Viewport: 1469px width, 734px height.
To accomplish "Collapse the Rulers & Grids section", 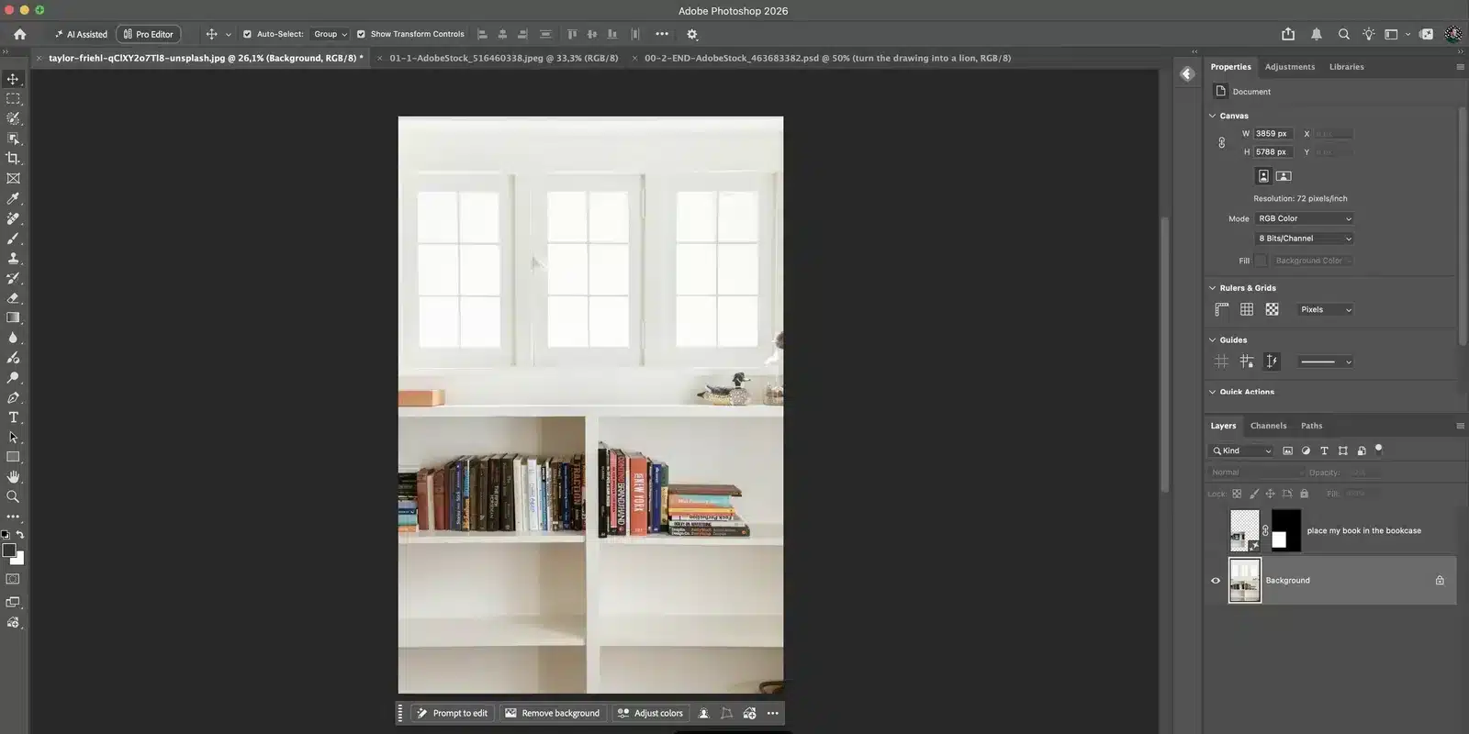I will 1212,288.
